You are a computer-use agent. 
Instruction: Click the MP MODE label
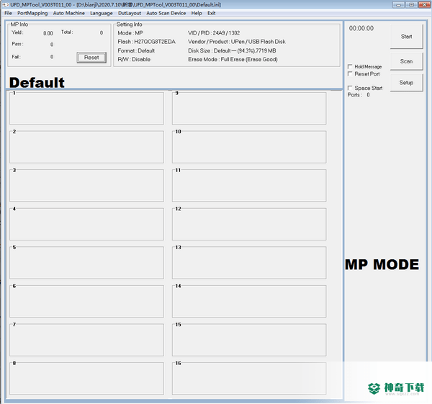pyautogui.click(x=382, y=264)
